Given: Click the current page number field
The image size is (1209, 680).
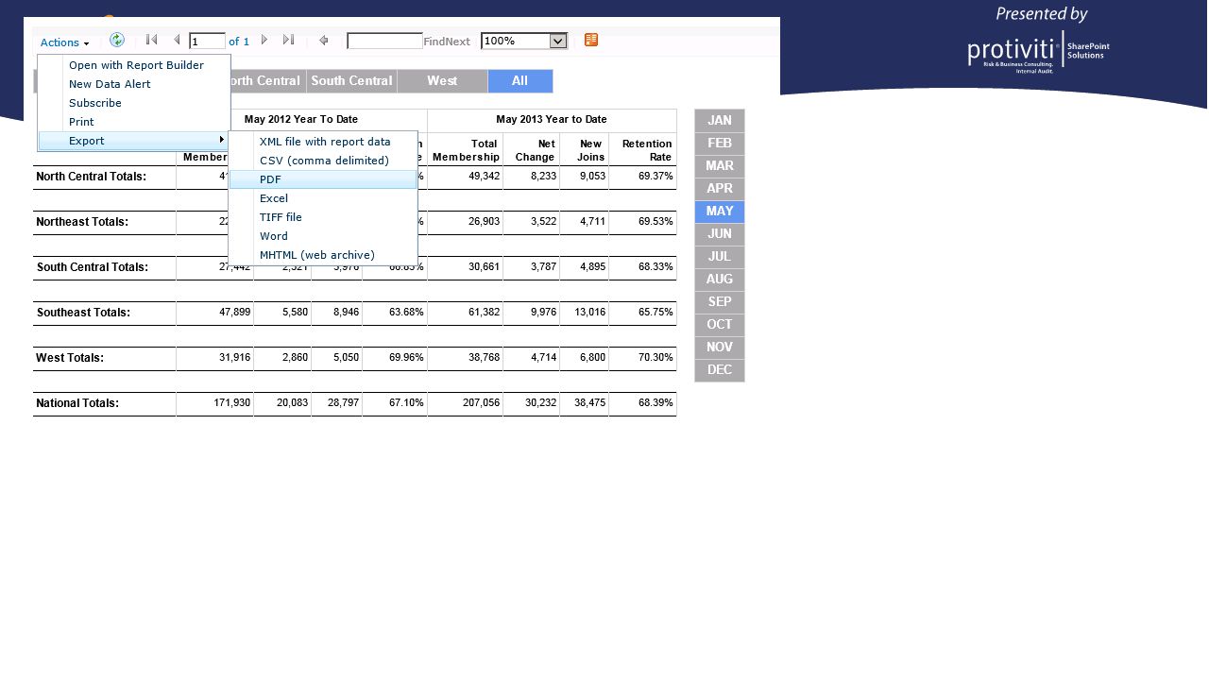Looking at the screenshot, I should 207,41.
